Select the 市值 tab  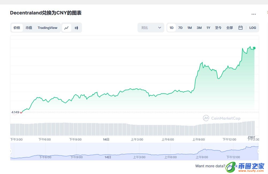(29, 28)
